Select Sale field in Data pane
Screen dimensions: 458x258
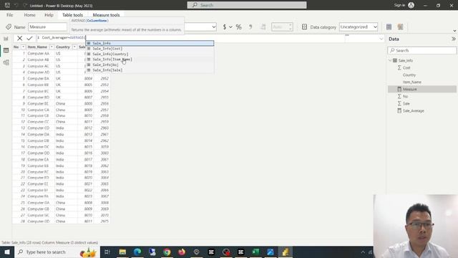click(406, 103)
